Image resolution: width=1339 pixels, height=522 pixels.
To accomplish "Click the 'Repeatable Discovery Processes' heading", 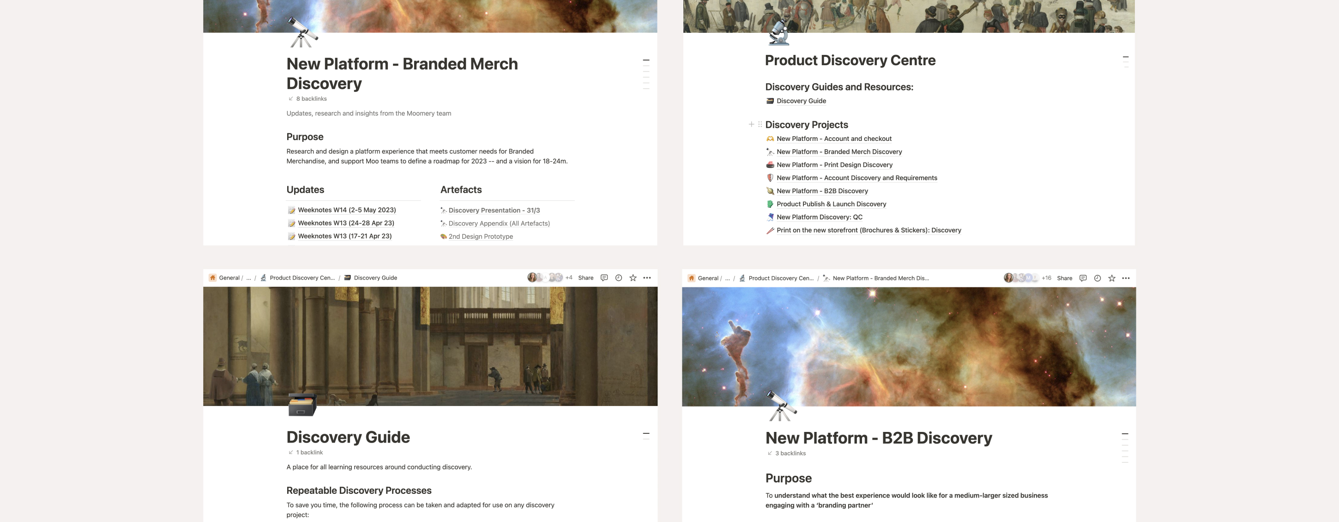I will (359, 490).
